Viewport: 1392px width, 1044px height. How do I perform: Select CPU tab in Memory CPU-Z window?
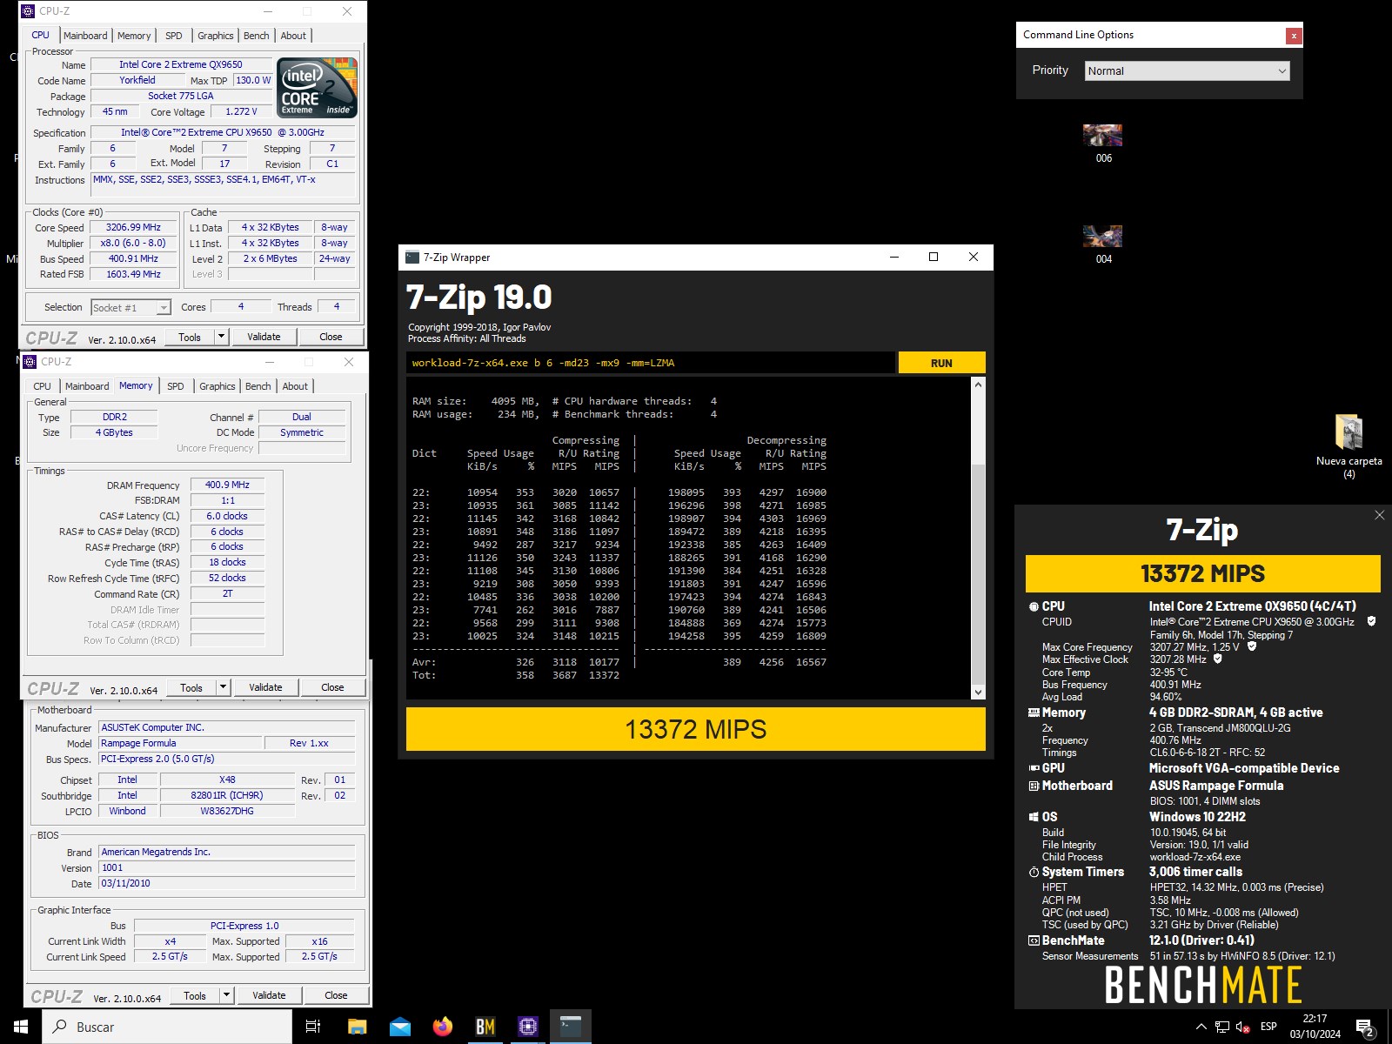click(x=42, y=386)
